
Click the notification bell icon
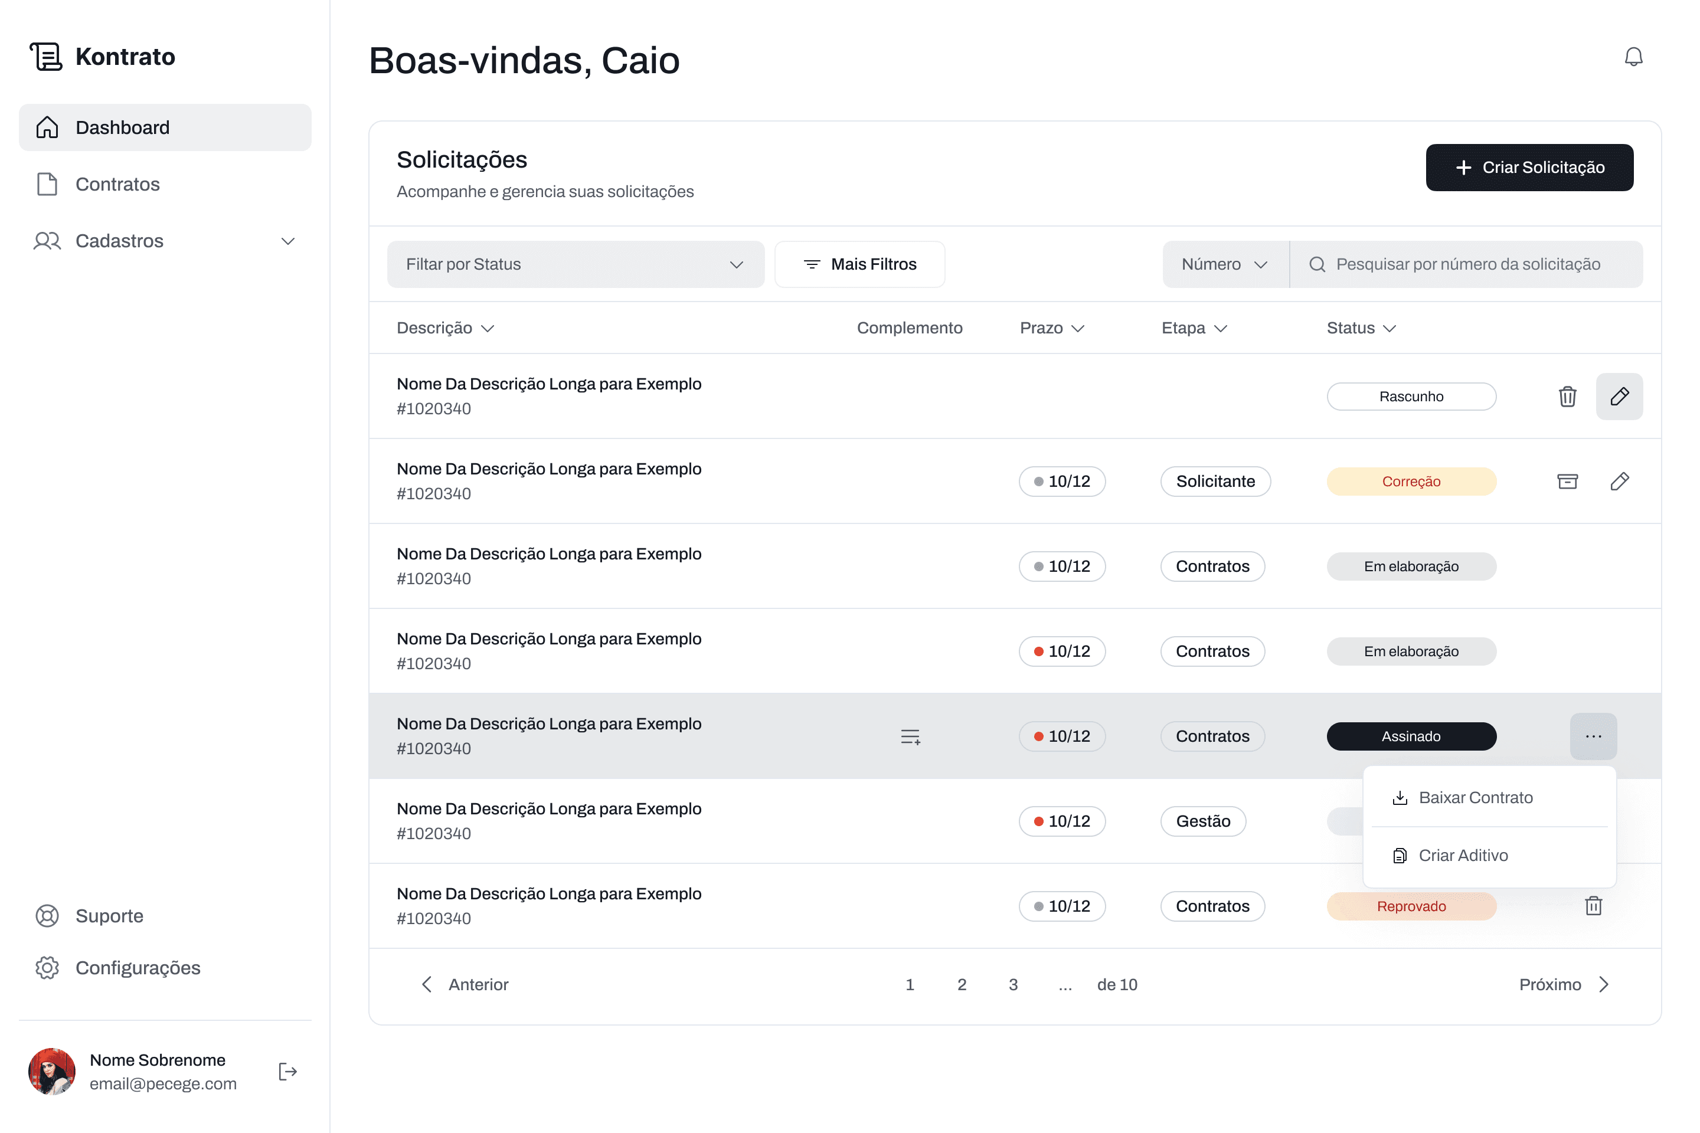[x=1633, y=57]
